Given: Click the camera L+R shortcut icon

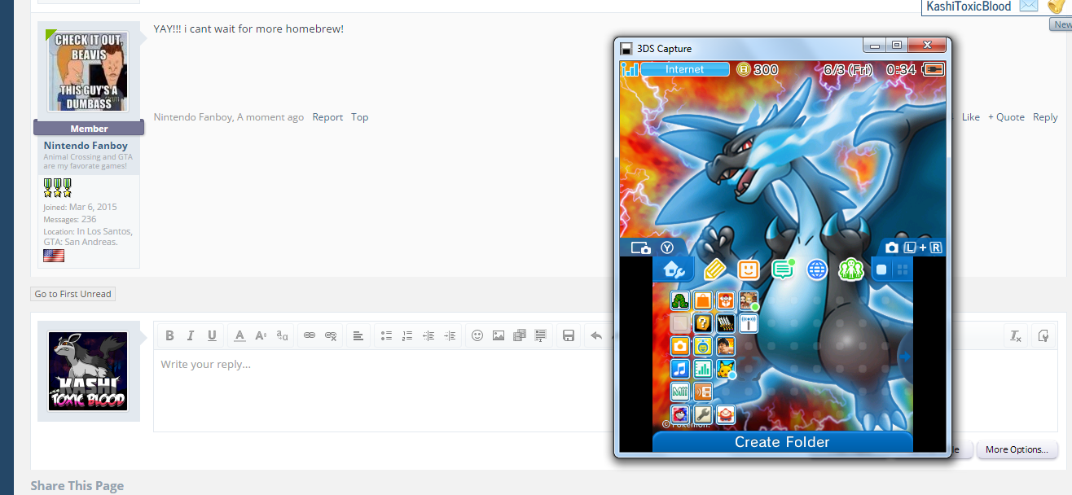Looking at the screenshot, I should (912, 247).
